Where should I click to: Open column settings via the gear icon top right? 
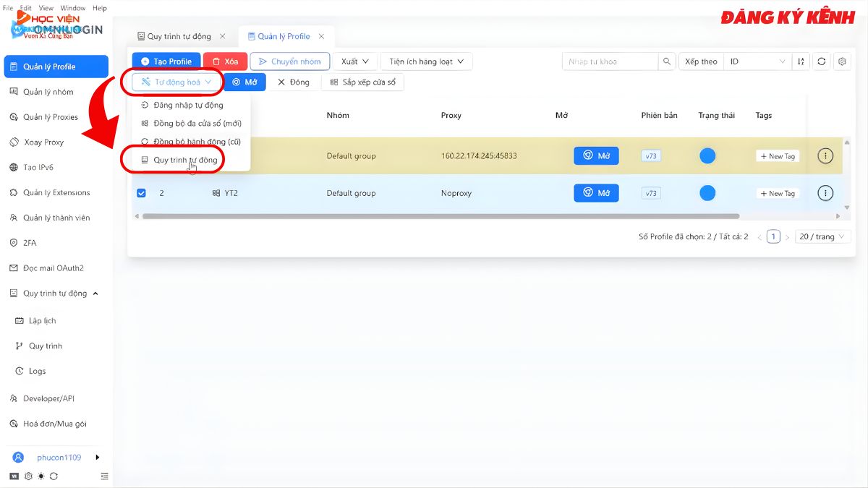click(x=842, y=61)
